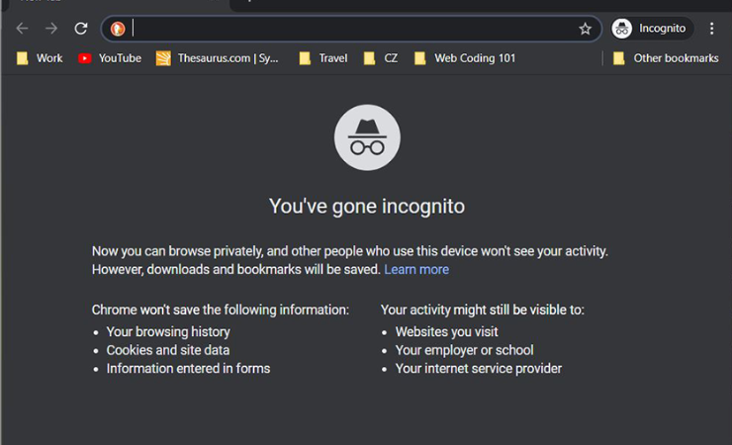The image size is (732, 445).
Task: Open the YouTube bookmark
Action: click(110, 58)
